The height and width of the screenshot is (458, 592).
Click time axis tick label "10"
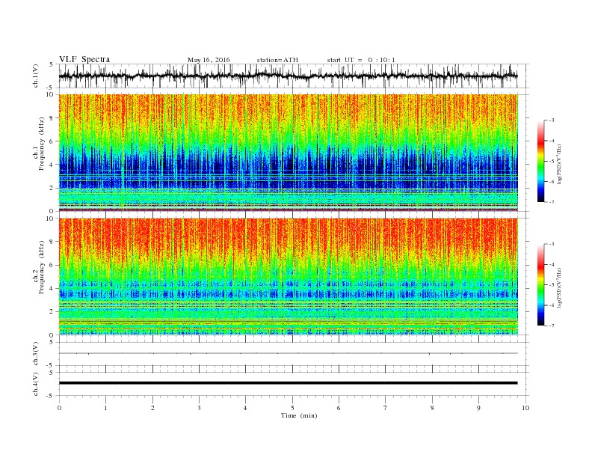(x=525, y=408)
